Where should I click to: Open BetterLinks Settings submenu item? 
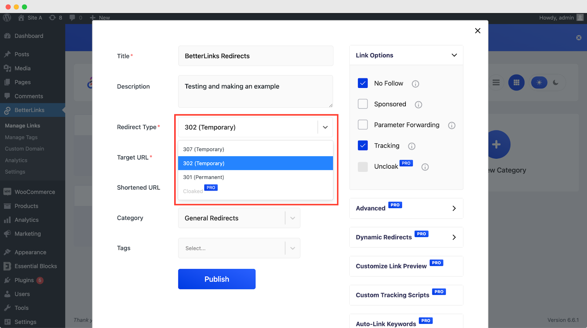pos(15,172)
